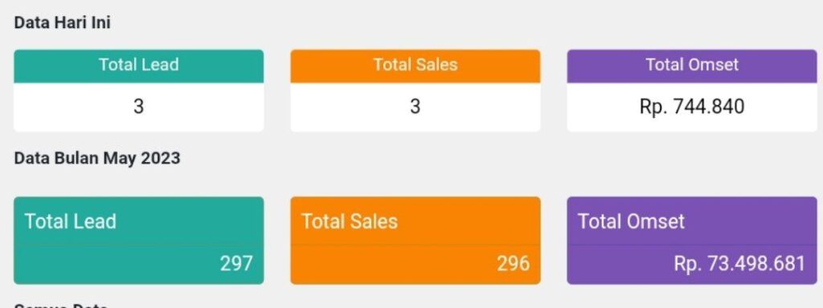Click today's Total Lead value 3
Image resolution: width=823 pixels, height=308 pixels.
tap(138, 107)
